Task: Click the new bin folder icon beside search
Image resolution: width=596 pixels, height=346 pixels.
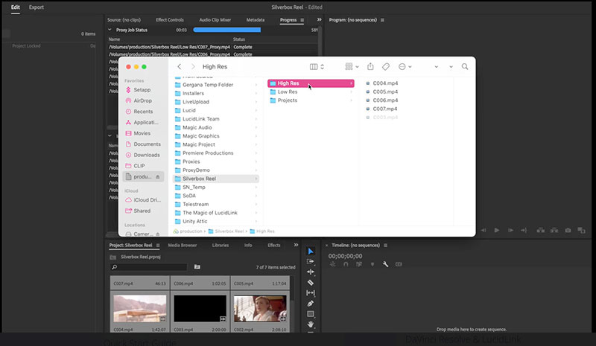Action: (197, 267)
